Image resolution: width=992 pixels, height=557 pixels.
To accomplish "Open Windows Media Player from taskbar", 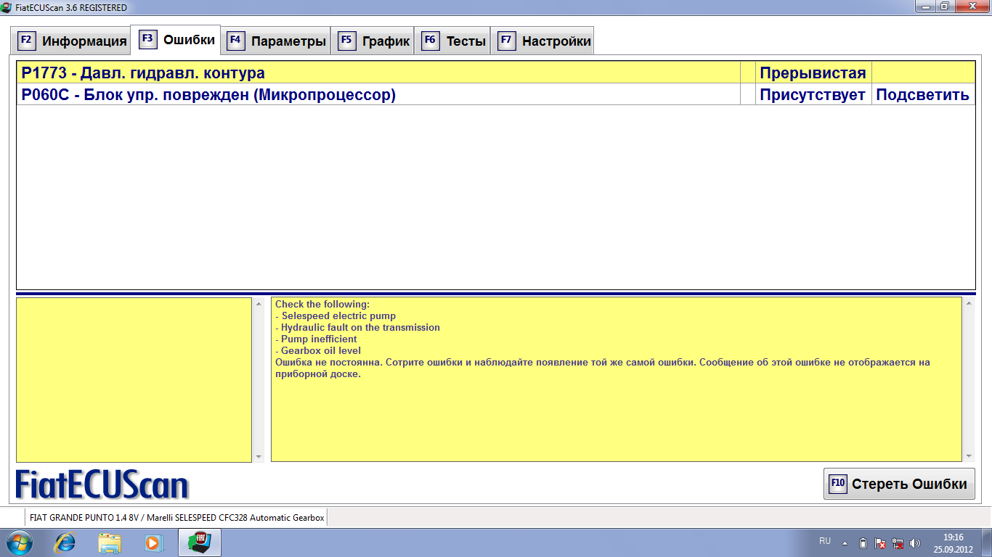I will coord(153,542).
